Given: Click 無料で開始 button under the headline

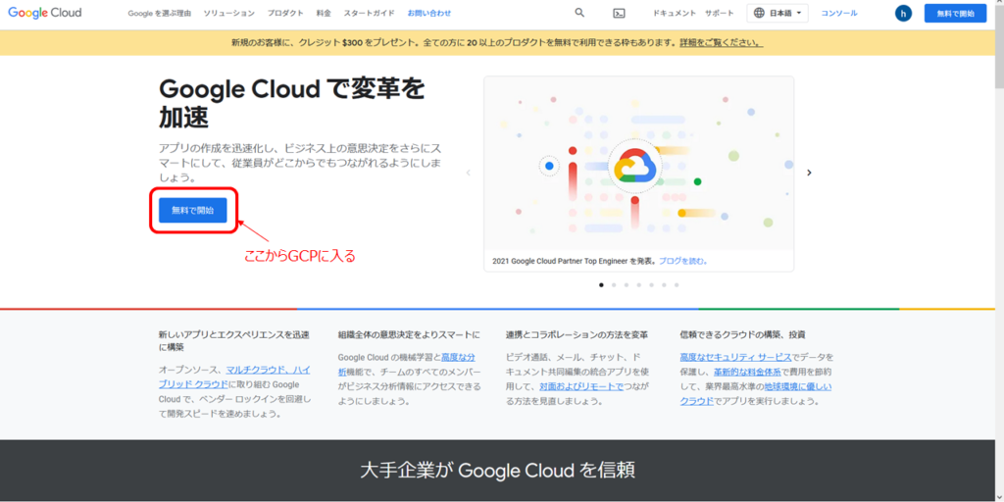Looking at the screenshot, I should (x=193, y=210).
